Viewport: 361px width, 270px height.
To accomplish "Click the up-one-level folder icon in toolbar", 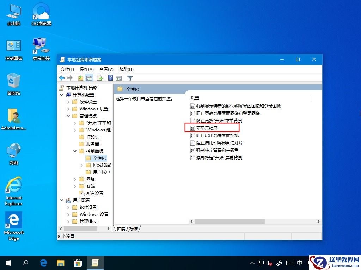I will click(80, 78).
